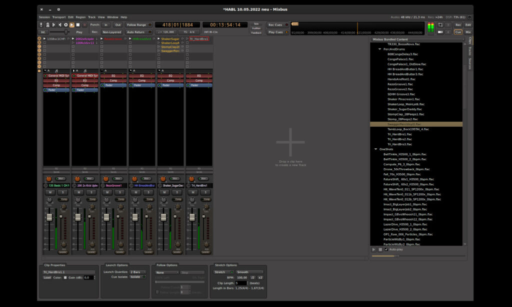Viewport: 512px width, 307px height.
Task: Open the Non-Layered record mode dropdown
Action: pos(111,32)
